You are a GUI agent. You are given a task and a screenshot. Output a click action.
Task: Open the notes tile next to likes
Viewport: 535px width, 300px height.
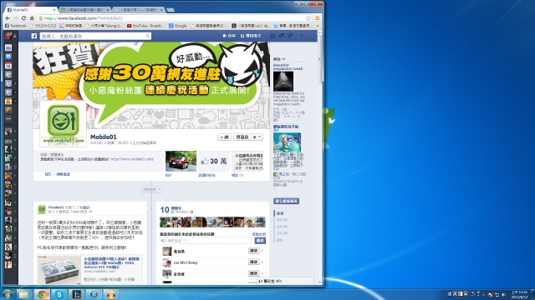tap(247, 161)
